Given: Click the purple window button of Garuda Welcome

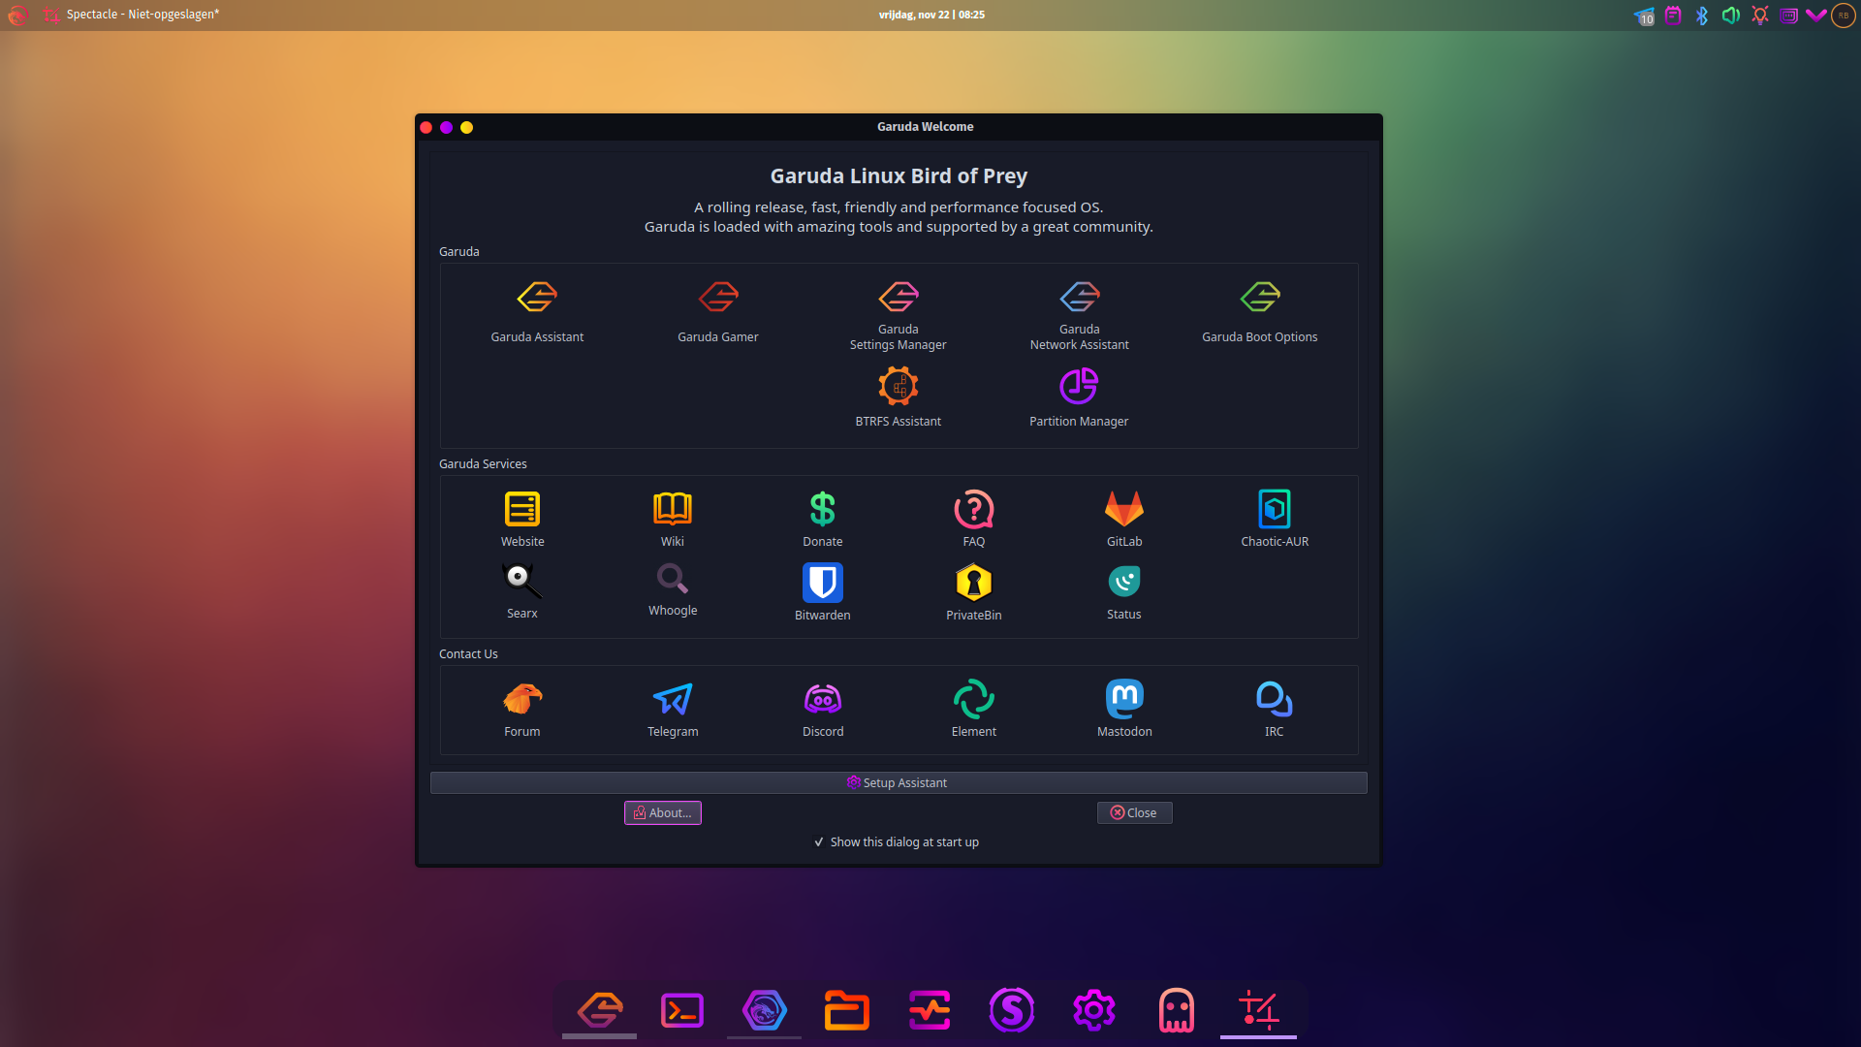Looking at the screenshot, I should tap(446, 127).
